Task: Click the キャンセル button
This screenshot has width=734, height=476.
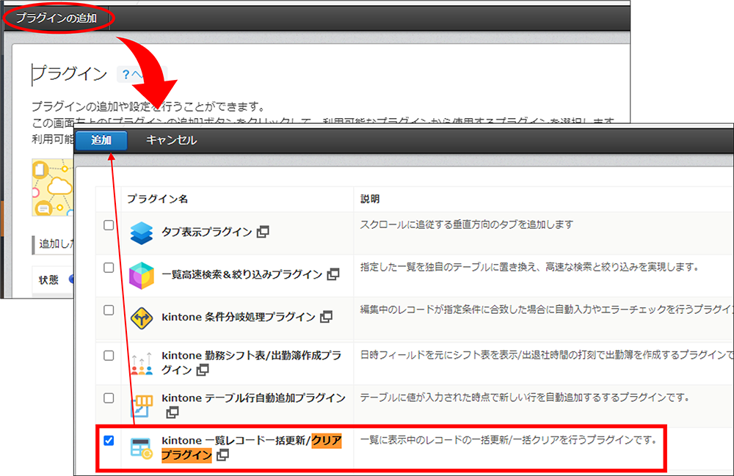Action: click(x=171, y=140)
